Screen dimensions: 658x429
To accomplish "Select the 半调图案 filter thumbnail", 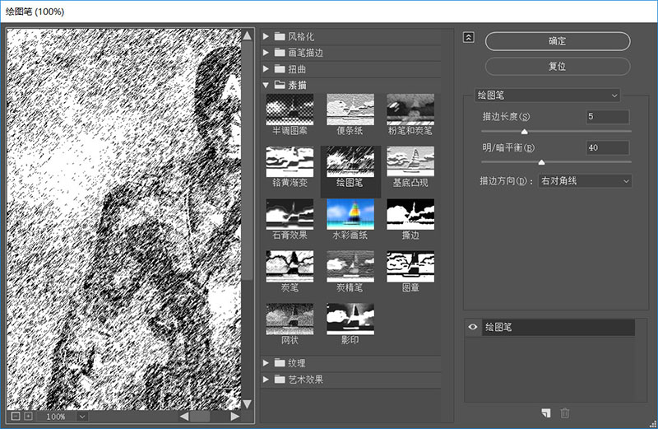I will [290, 110].
